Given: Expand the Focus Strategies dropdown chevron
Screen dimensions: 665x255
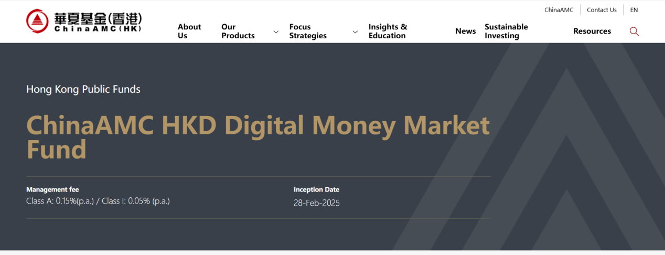Looking at the screenshot, I should click(355, 32).
